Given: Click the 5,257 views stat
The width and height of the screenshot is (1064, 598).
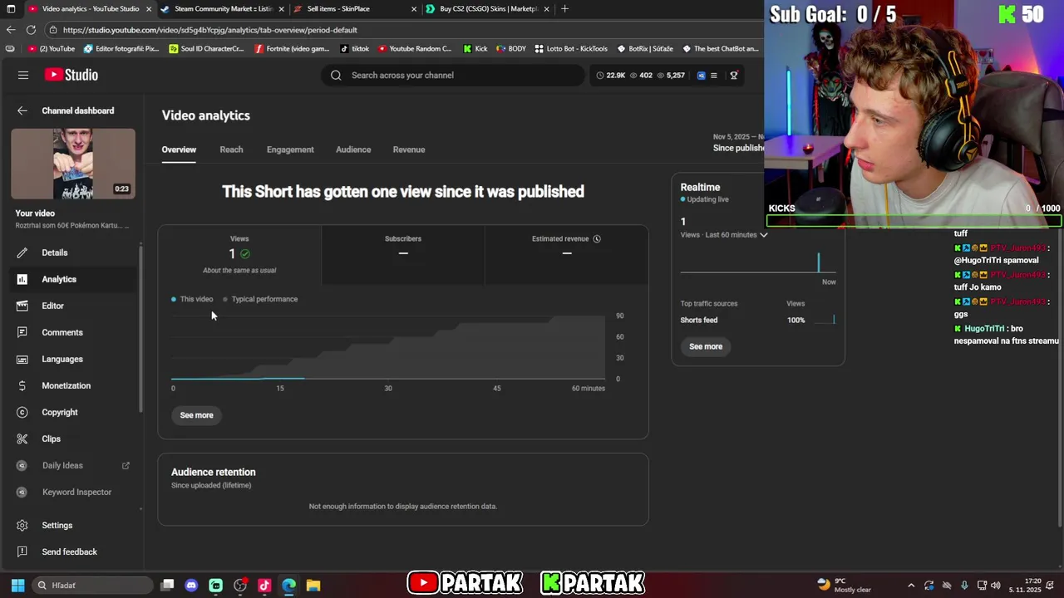Looking at the screenshot, I should pyautogui.click(x=671, y=75).
